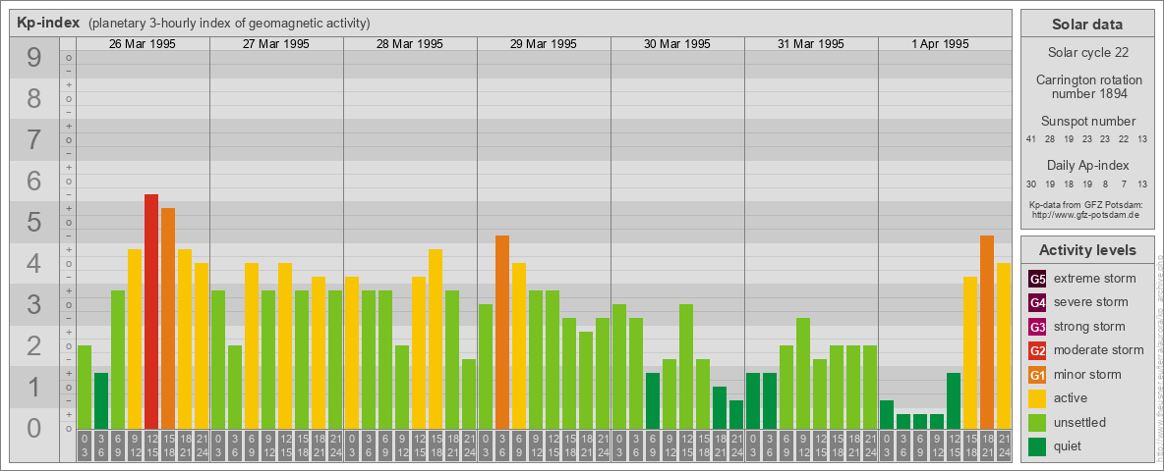Click the green bar on 30 Mar 12-15
The height and width of the screenshot is (471, 1164).
point(686,366)
